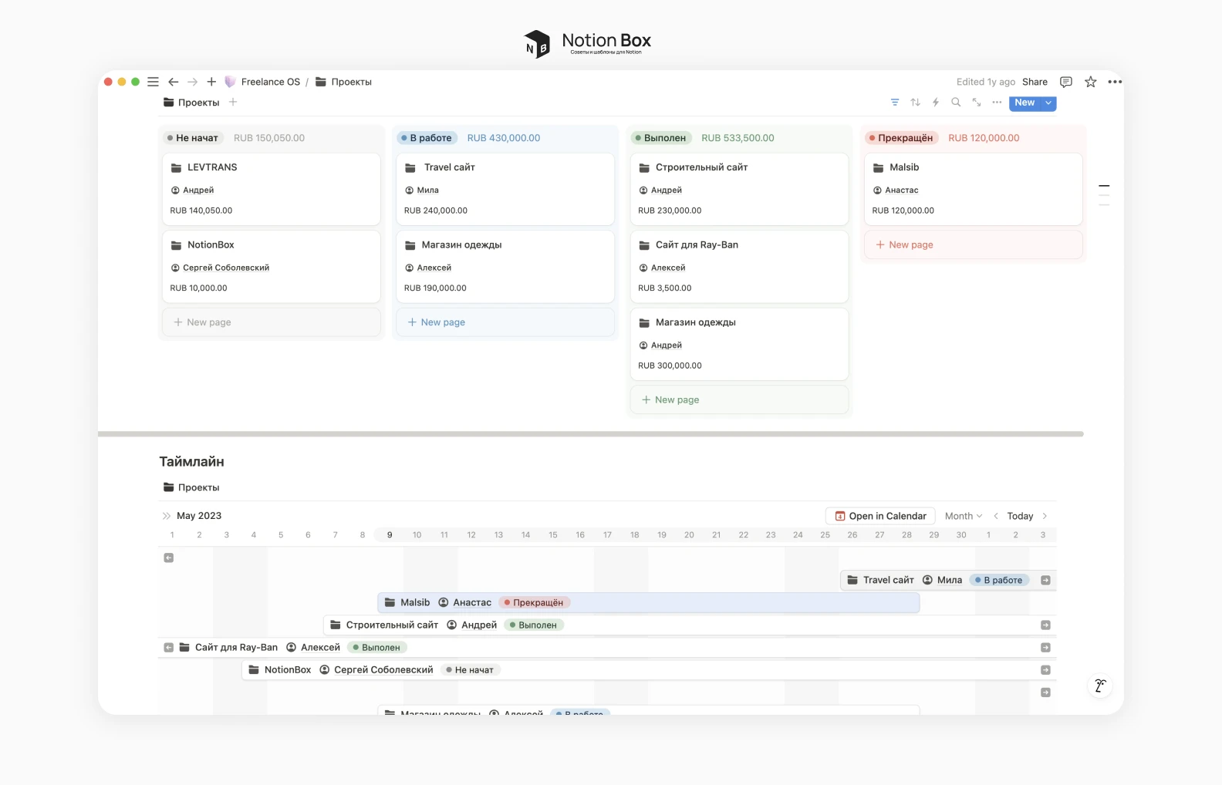Image resolution: width=1222 pixels, height=785 pixels.
Task: Open the Month timeline scale dropdown
Action: (x=964, y=516)
